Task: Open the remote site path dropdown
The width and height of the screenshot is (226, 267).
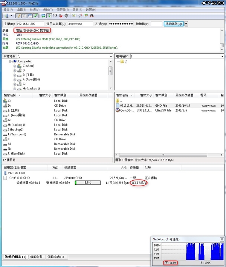Action: [x=222, y=56]
